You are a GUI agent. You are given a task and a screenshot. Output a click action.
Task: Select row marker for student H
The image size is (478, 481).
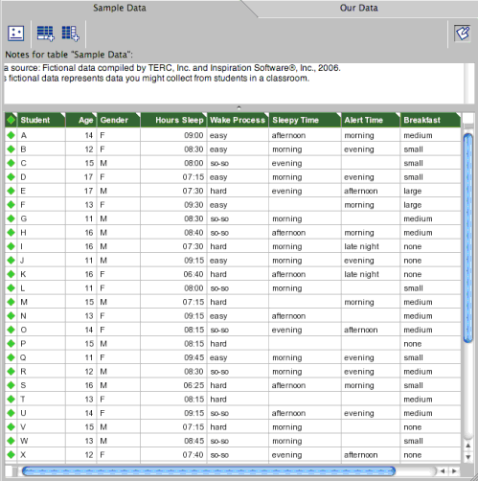click(x=11, y=233)
